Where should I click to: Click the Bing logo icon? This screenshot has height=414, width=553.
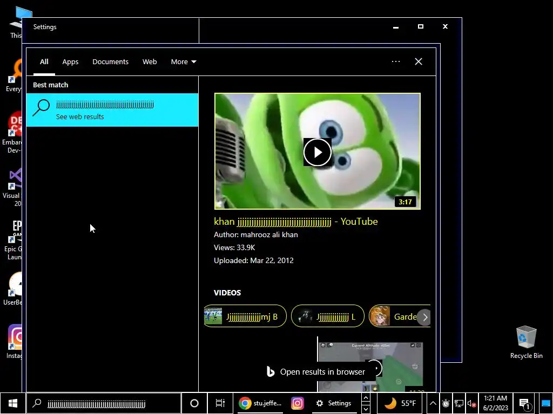tap(271, 372)
